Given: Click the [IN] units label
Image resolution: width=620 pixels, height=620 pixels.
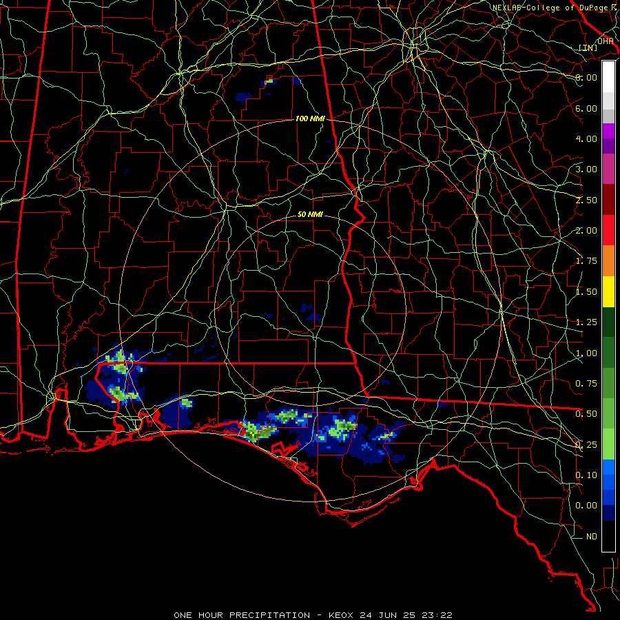Looking at the screenshot, I should point(588,48).
